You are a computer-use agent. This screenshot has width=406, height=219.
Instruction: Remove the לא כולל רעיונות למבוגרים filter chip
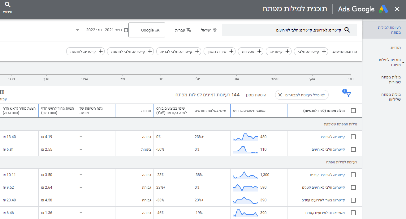point(280,95)
